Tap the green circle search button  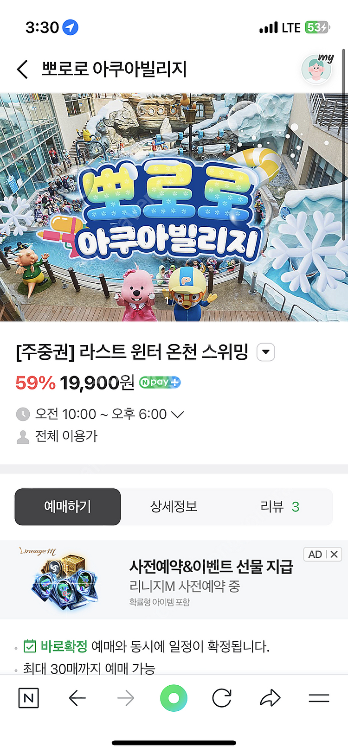(x=174, y=698)
